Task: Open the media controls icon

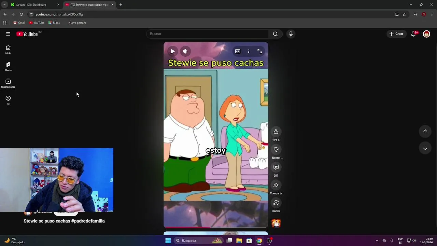Action: click(415, 14)
